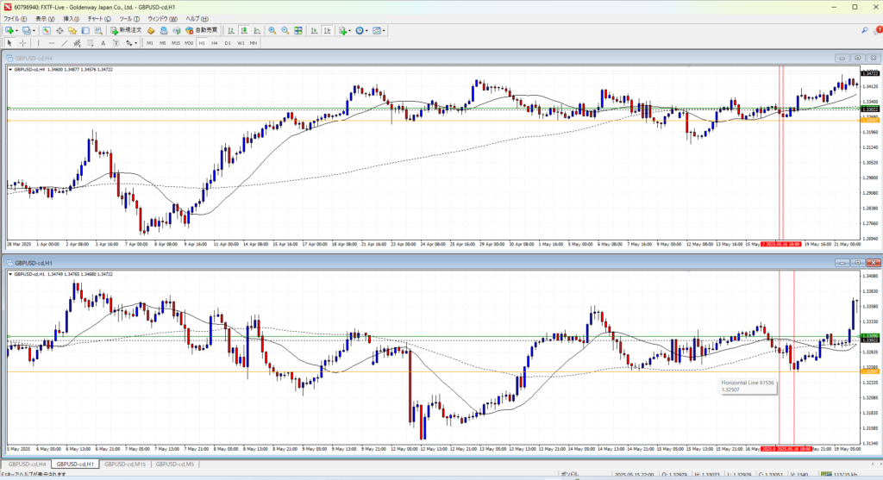Screen dimensions: 883x480
Task: Choose the horizontal line drawing tool
Action: 53,42
